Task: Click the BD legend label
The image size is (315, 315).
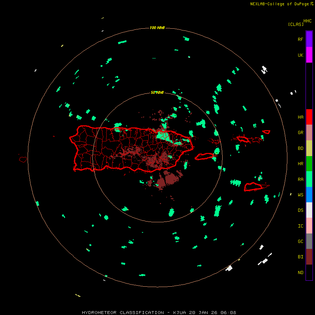Action: tap(300, 148)
